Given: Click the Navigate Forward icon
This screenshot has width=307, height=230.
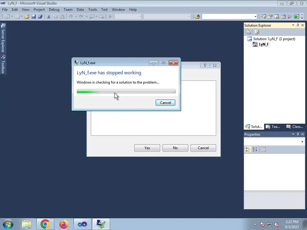Looking at the screenshot, I should [101, 17].
